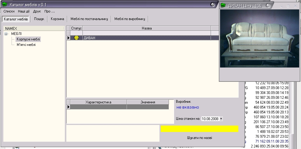Click the smiley status icon for ДИВАН
The height and width of the screenshot is (149, 301).
(x=76, y=38)
